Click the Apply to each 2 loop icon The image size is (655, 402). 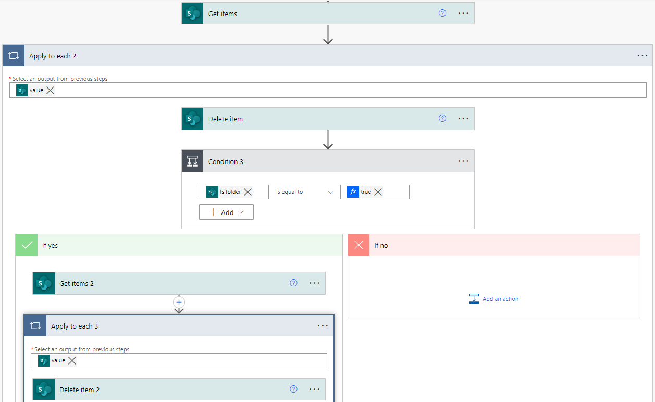click(14, 56)
